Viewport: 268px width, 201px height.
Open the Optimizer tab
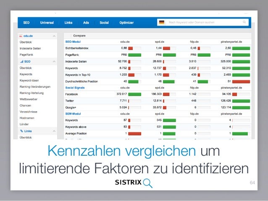coord(126,23)
